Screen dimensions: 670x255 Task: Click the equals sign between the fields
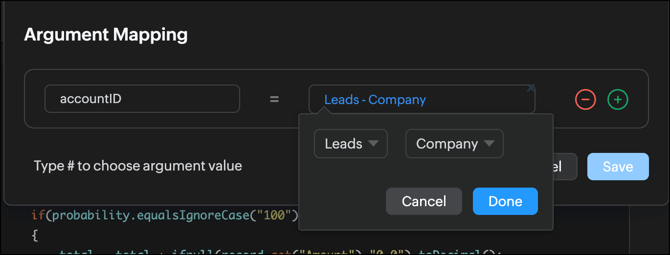tap(274, 100)
